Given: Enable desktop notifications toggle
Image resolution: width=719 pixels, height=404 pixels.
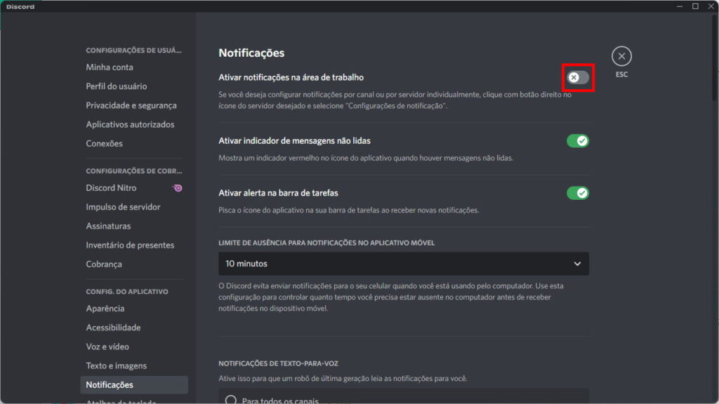Looking at the screenshot, I should pos(578,77).
